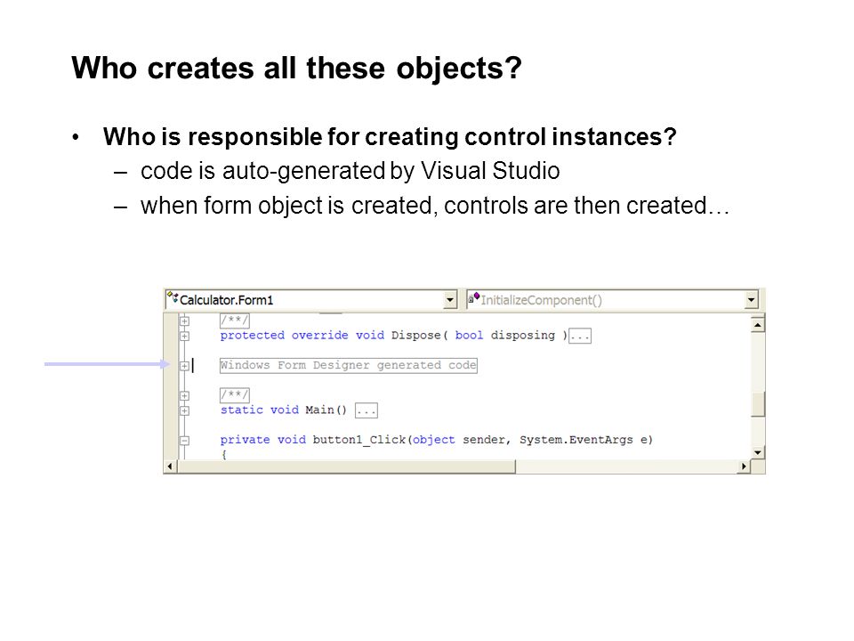This screenshot has width=854, height=641.
Task: Click the 'Who creates all these objects?' title
Action: [x=297, y=69]
